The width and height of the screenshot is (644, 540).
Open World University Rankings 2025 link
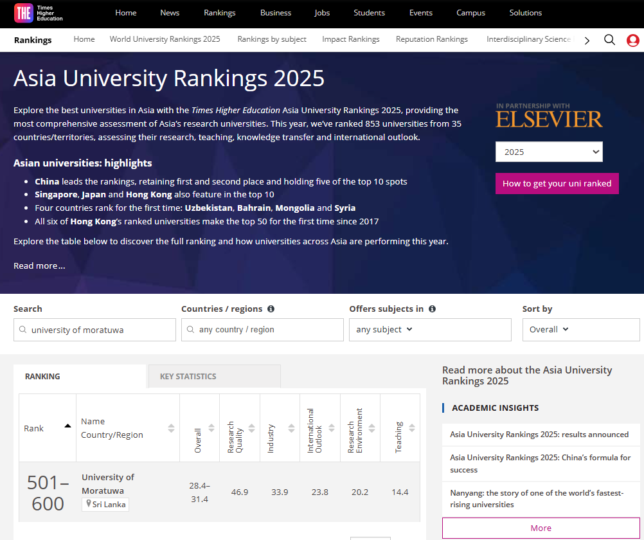[x=165, y=39]
